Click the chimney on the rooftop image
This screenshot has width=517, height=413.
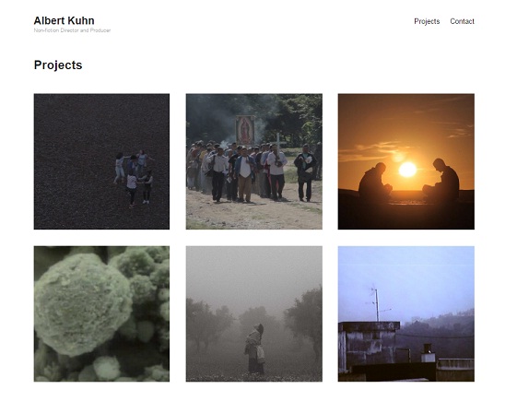428,353
